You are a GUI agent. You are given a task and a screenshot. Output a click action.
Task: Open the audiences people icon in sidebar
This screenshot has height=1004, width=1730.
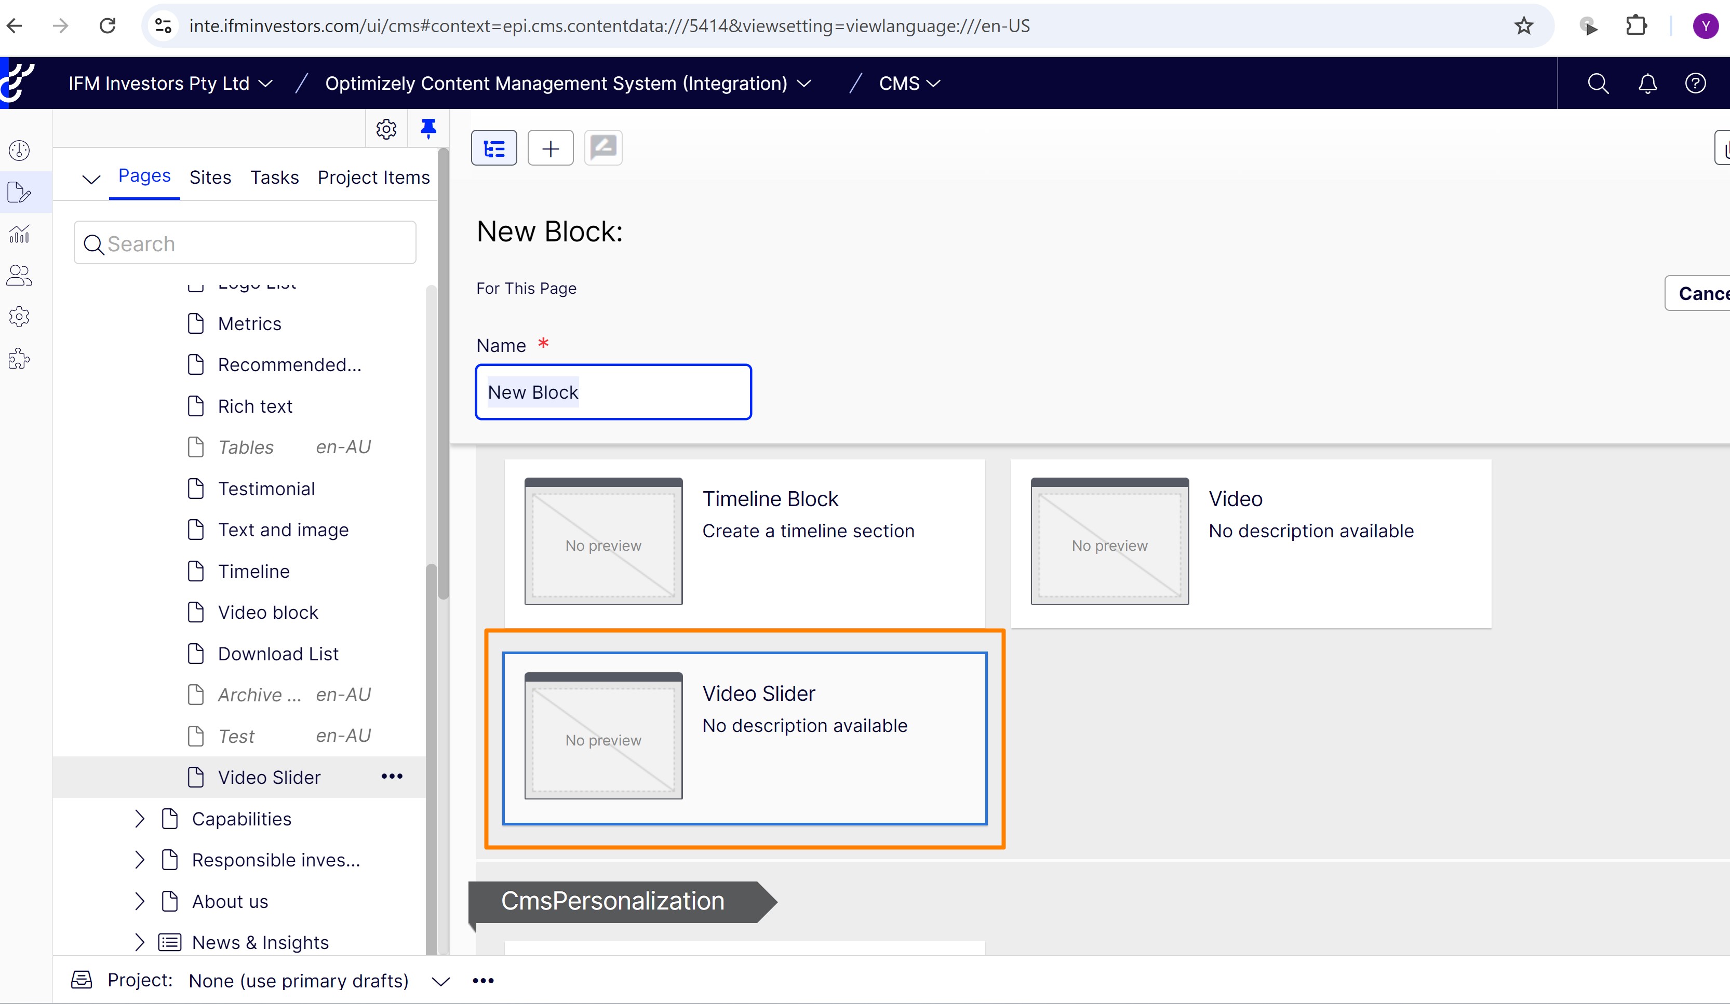coord(19,275)
